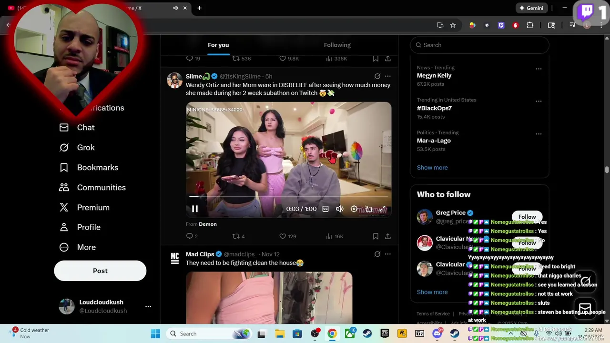Bookmark this page with the star icon
Viewport: 610px width, 343px height.
pyautogui.click(x=453, y=25)
